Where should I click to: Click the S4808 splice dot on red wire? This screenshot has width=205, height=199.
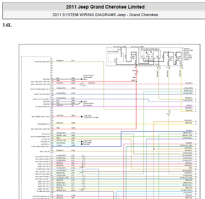[x=136, y=82]
